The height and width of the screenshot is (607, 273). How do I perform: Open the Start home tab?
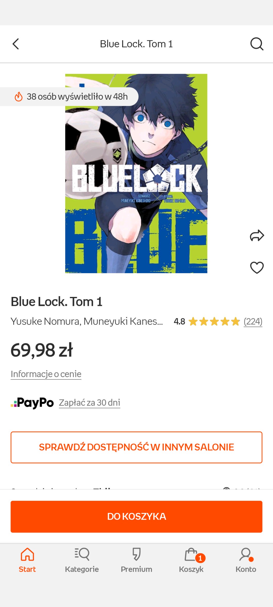pos(27,560)
